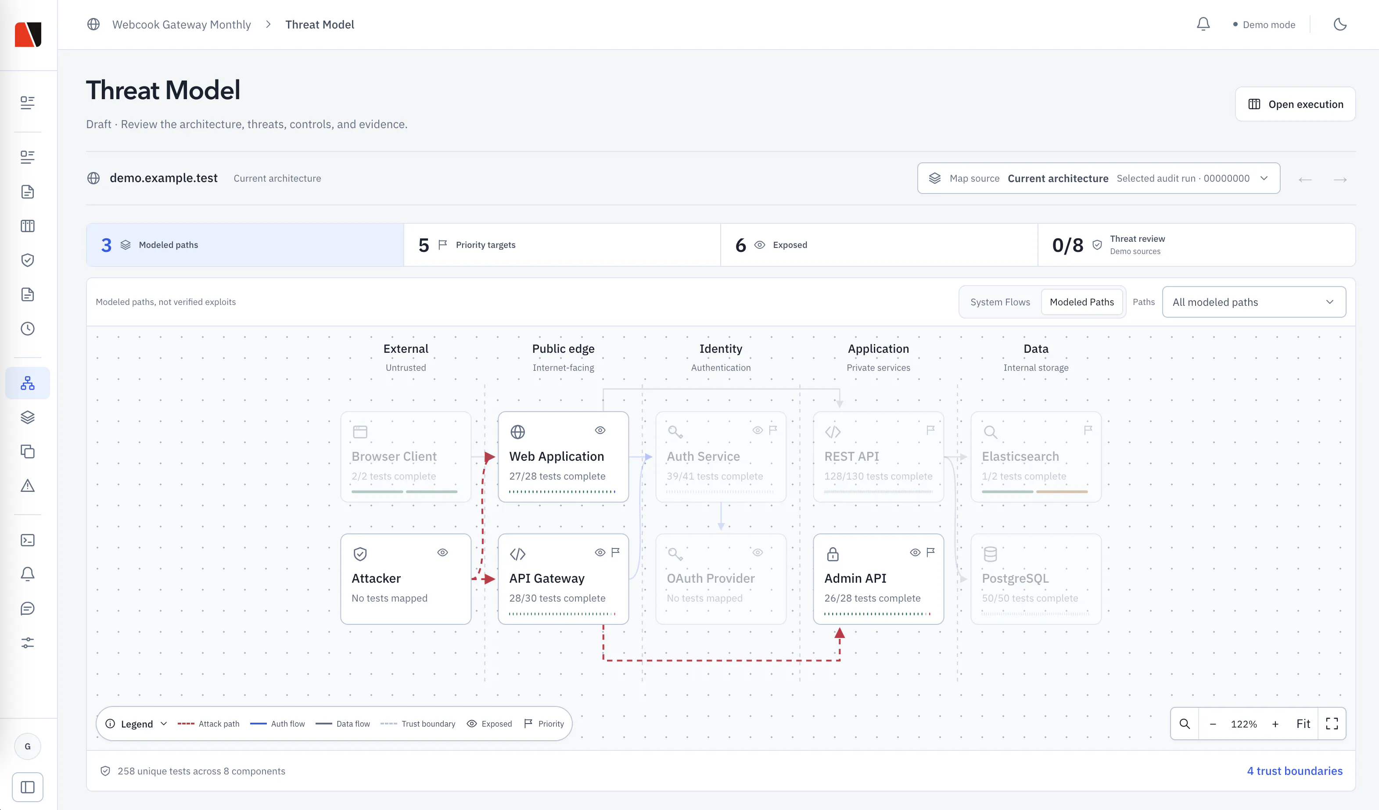Click the G user avatar
The width and height of the screenshot is (1379, 810).
pyautogui.click(x=27, y=746)
